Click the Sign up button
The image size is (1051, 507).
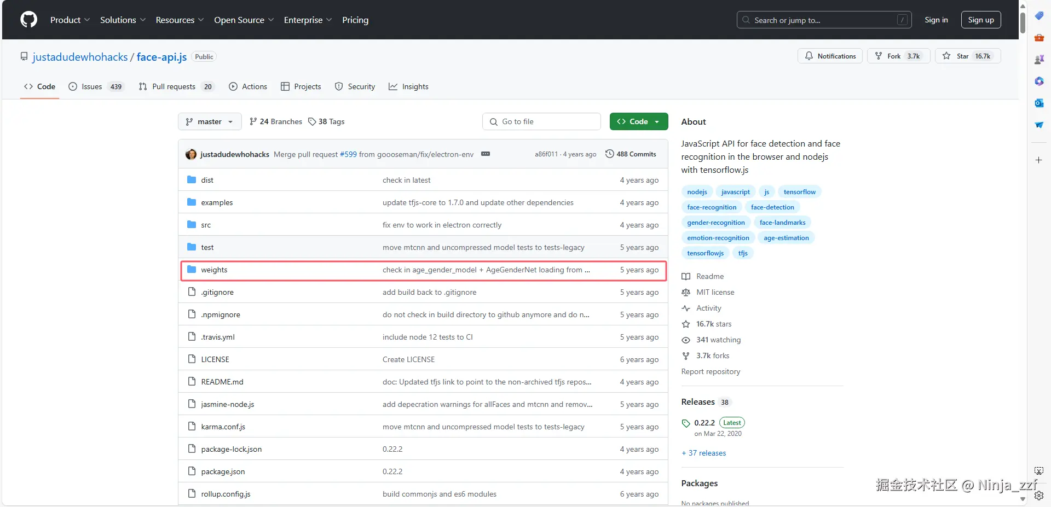click(x=981, y=20)
